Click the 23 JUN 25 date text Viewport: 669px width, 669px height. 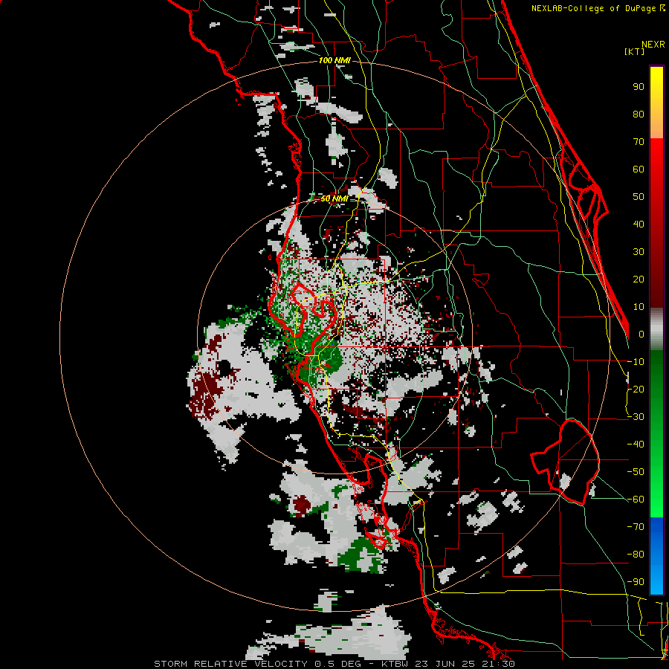[x=445, y=664]
